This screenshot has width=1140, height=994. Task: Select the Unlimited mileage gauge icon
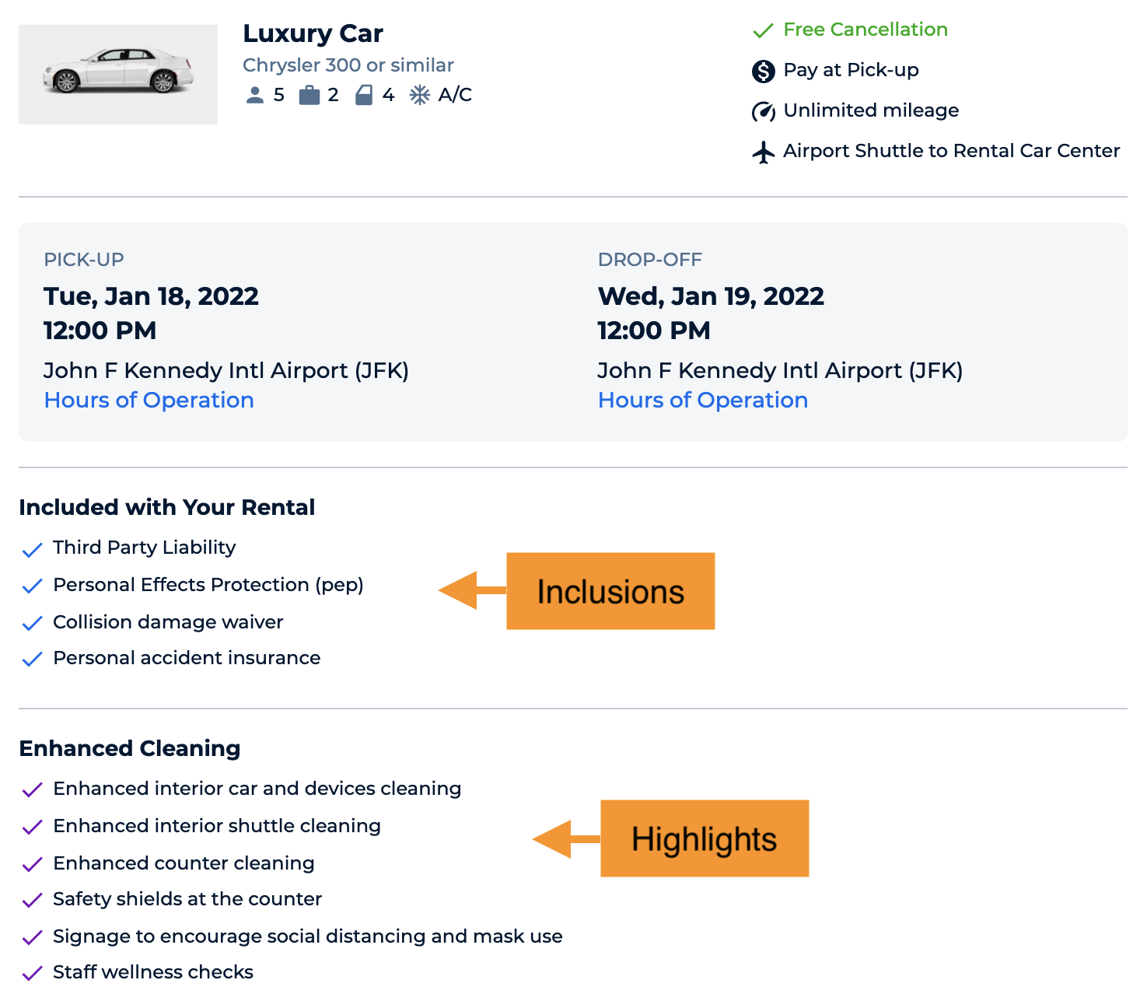[763, 111]
